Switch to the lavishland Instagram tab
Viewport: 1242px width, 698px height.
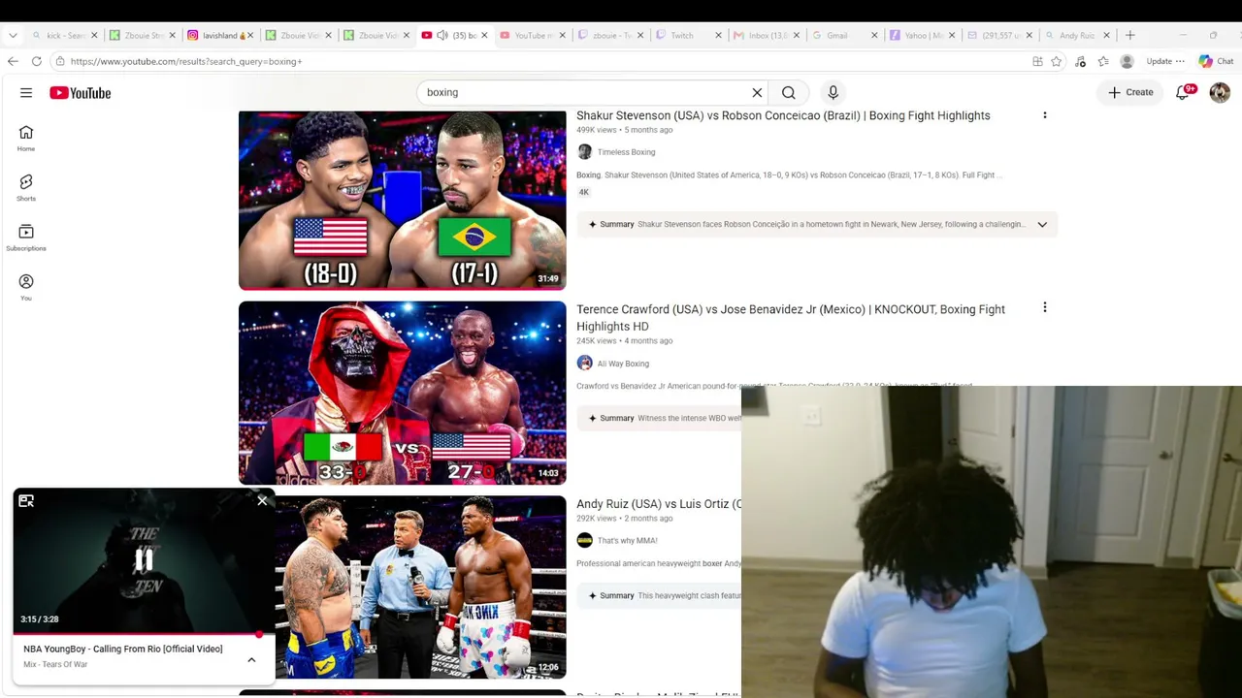pyautogui.click(x=220, y=36)
